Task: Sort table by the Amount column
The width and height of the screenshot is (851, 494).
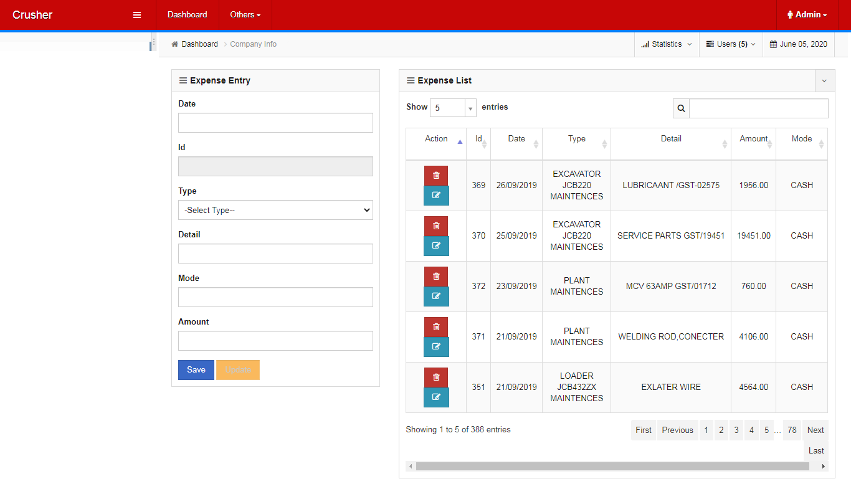Action: tap(754, 144)
